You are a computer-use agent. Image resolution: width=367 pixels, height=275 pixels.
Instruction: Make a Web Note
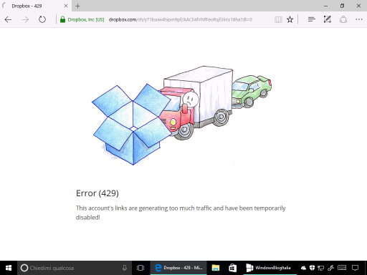328,19
